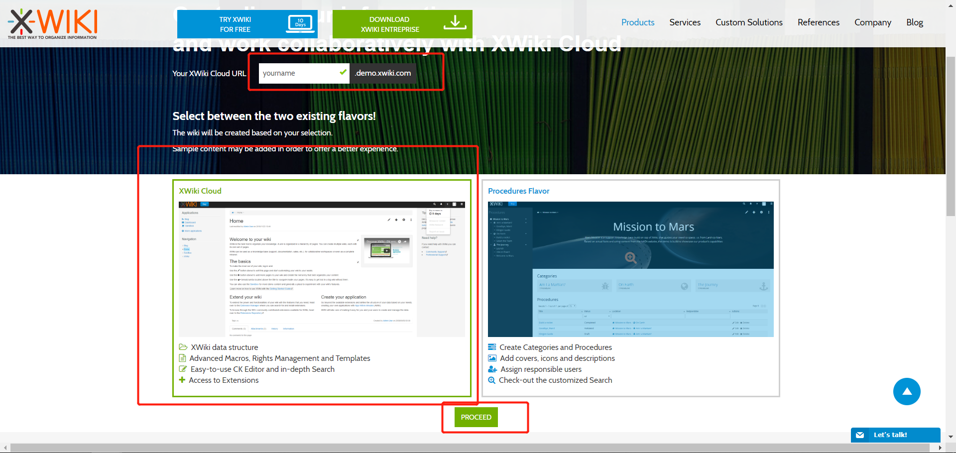956x453 pixels.
Task: Click 'Create Categories and Procedures' text
Action: 556,347
